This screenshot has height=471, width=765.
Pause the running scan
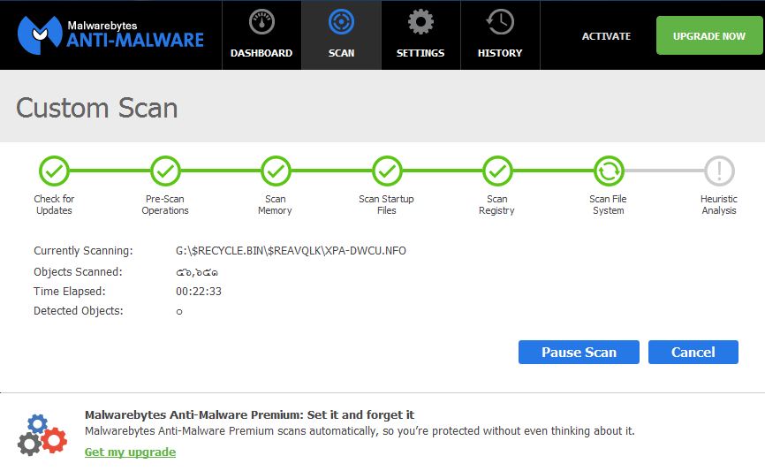(579, 352)
